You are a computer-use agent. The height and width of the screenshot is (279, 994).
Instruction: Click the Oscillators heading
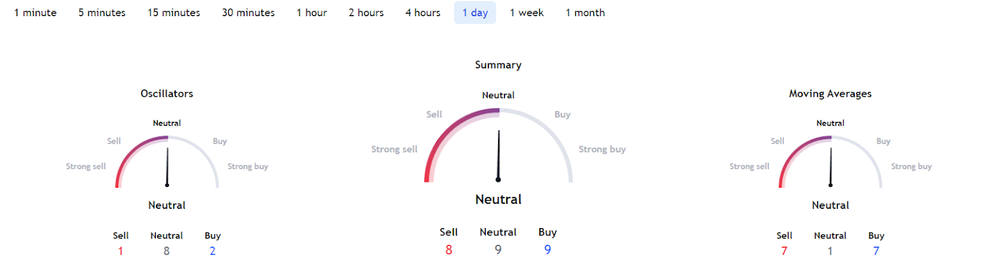click(x=166, y=94)
